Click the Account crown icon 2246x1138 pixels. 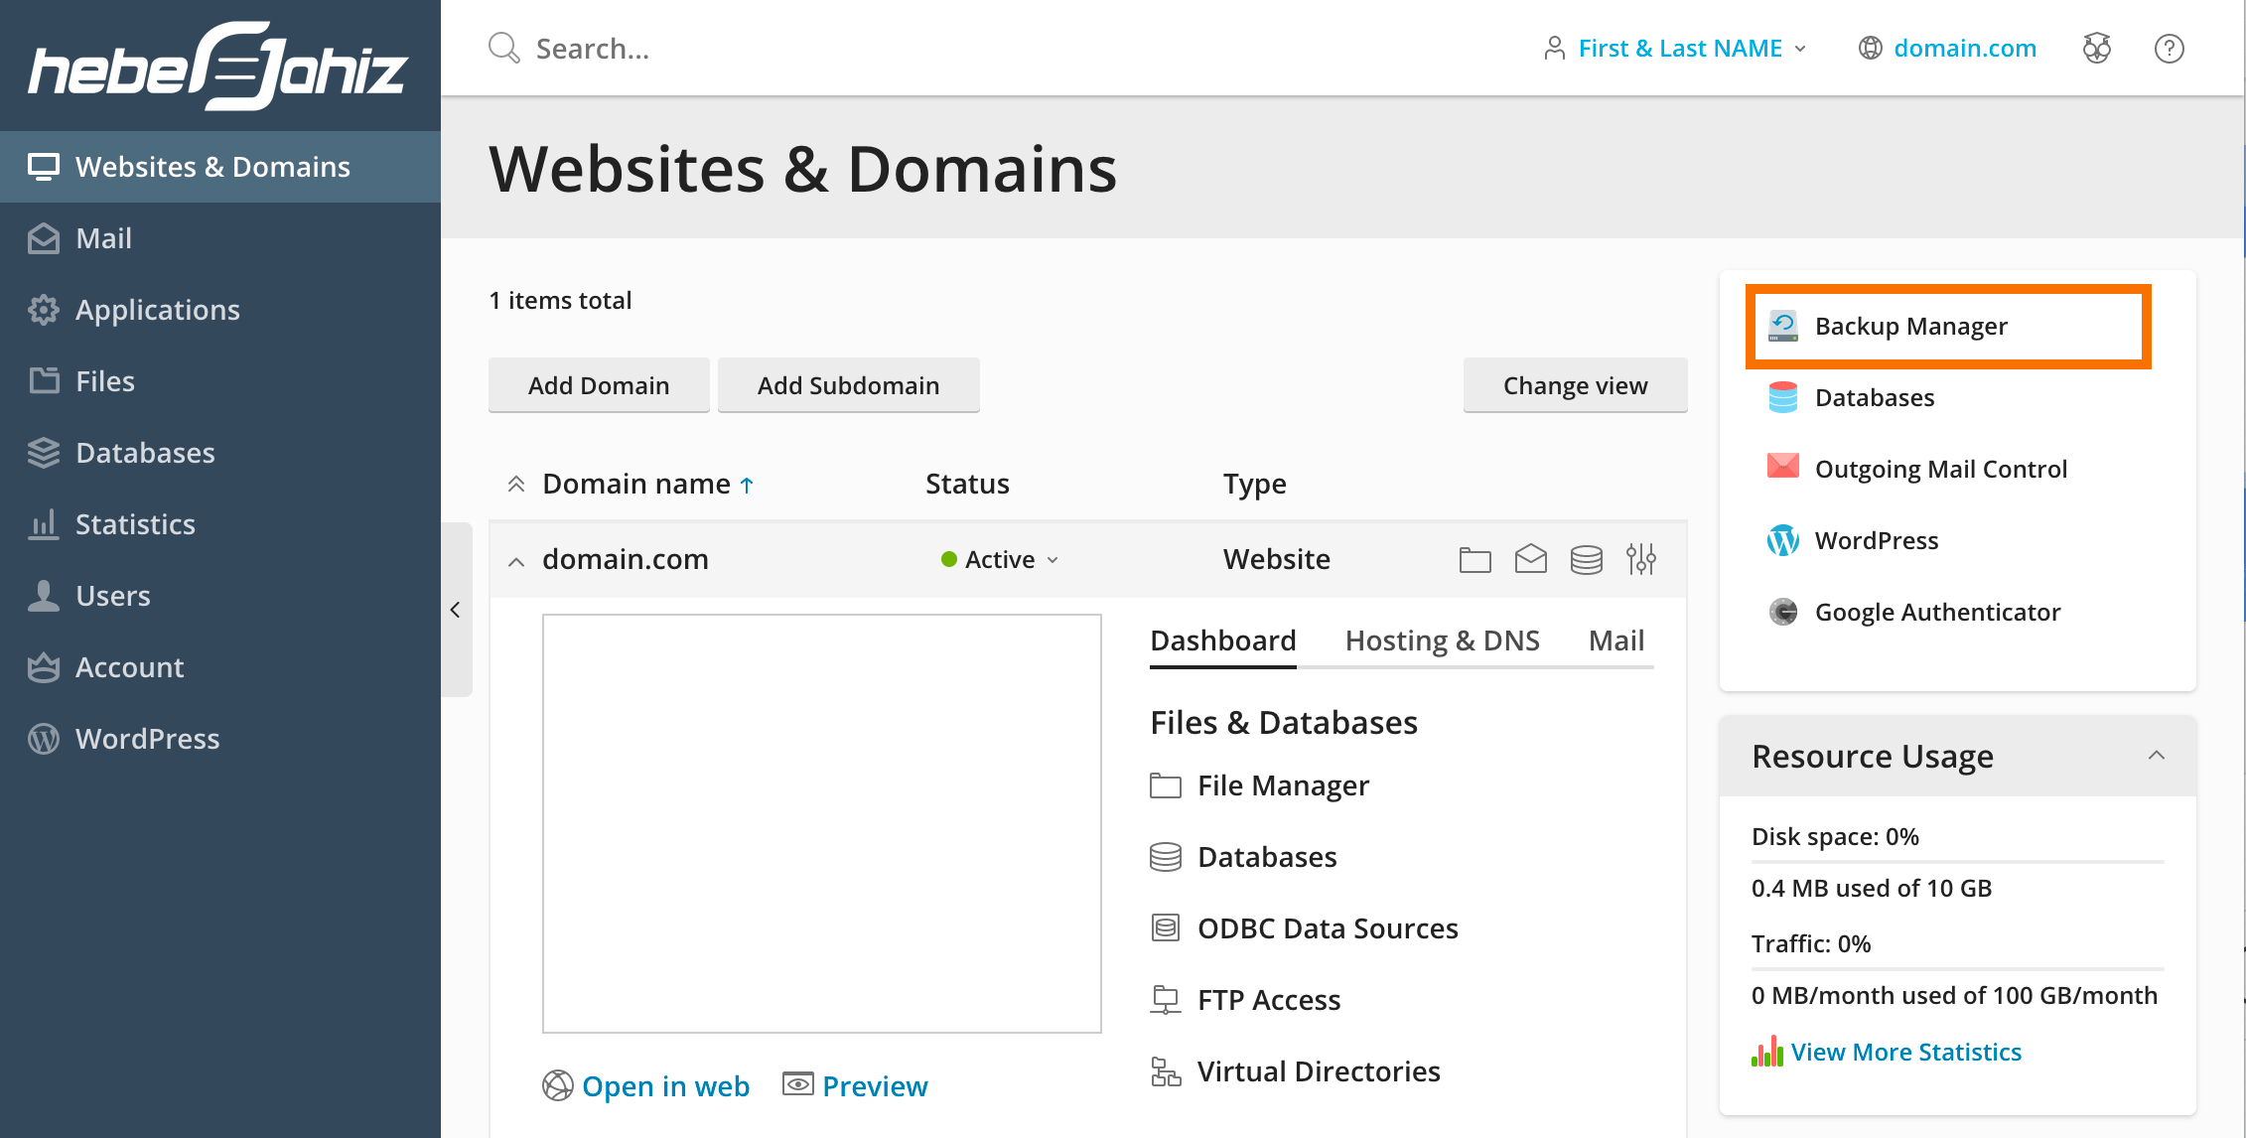pyautogui.click(x=44, y=667)
